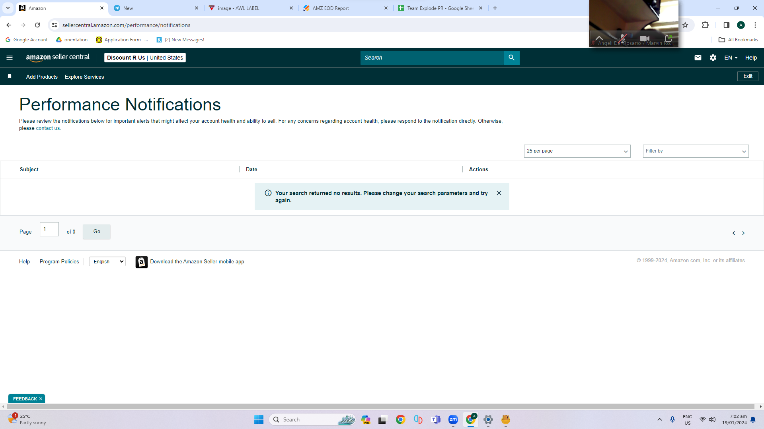Toggle Chrome side panel icon
Screen dimensions: 764x429
click(x=726, y=25)
